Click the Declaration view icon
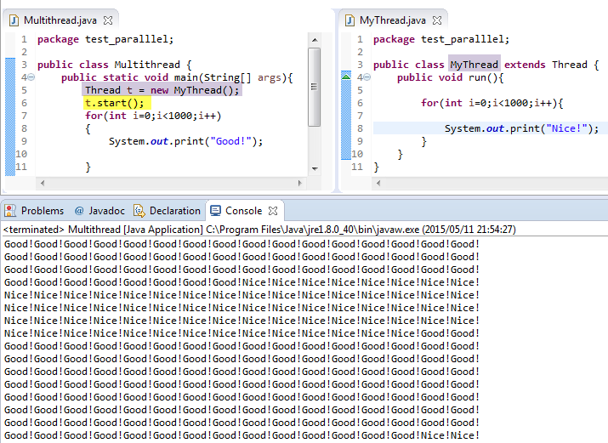Viewport: 608px width, 443px height. (x=139, y=211)
